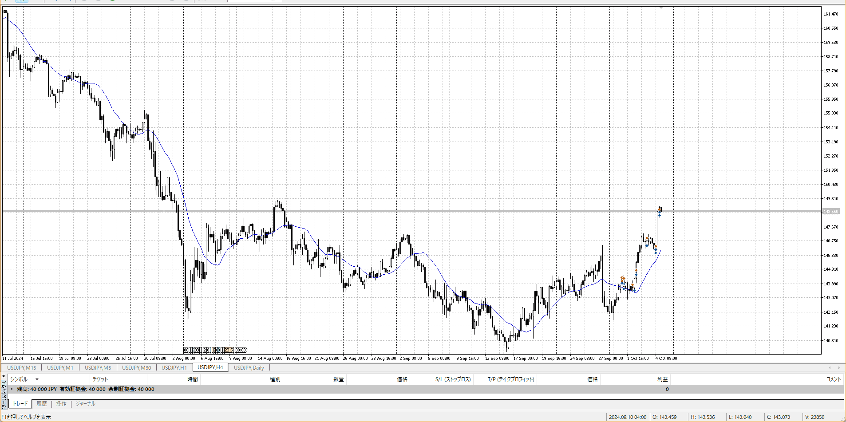This screenshot has height=422, width=846.
Task: Switch to the 操作 tab
Action: point(61,404)
